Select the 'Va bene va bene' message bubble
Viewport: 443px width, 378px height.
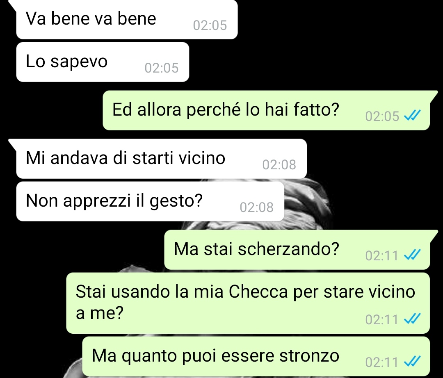127,20
